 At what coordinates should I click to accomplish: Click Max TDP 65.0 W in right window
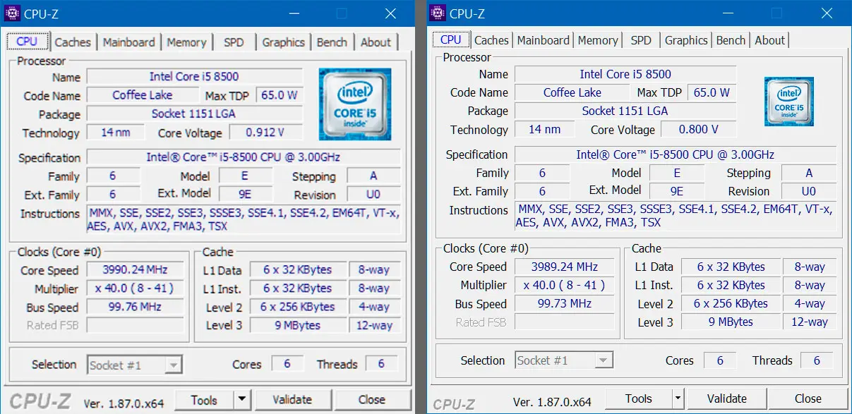(x=712, y=92)
